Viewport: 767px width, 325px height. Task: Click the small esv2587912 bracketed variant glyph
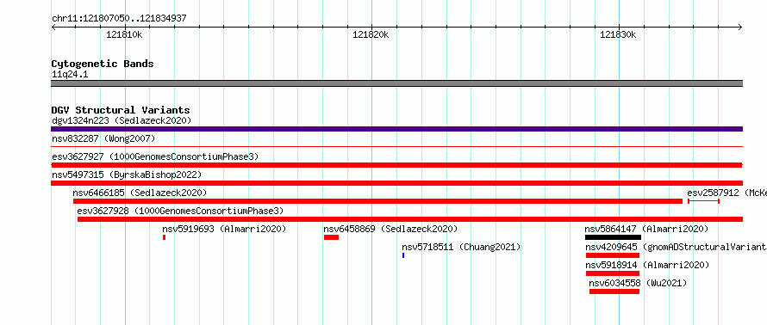click(x=703, y=201)
